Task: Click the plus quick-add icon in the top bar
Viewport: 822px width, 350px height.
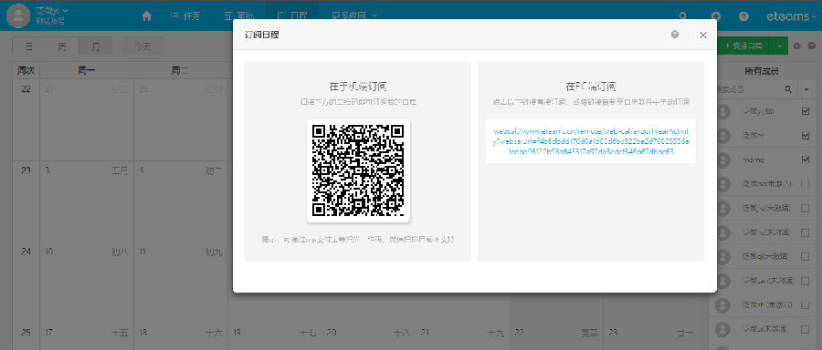Action: 715,16
